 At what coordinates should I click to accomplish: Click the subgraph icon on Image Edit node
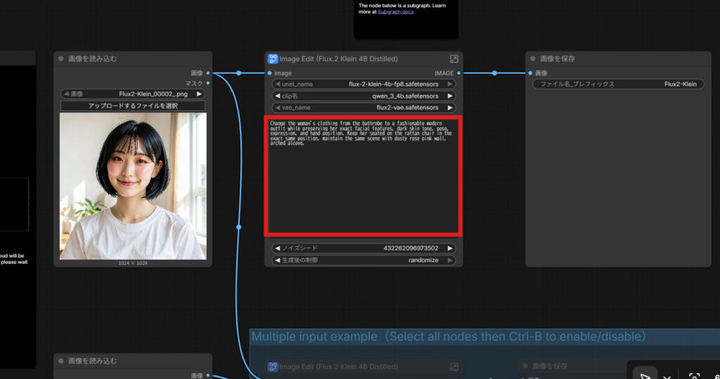tap(273, 59)
